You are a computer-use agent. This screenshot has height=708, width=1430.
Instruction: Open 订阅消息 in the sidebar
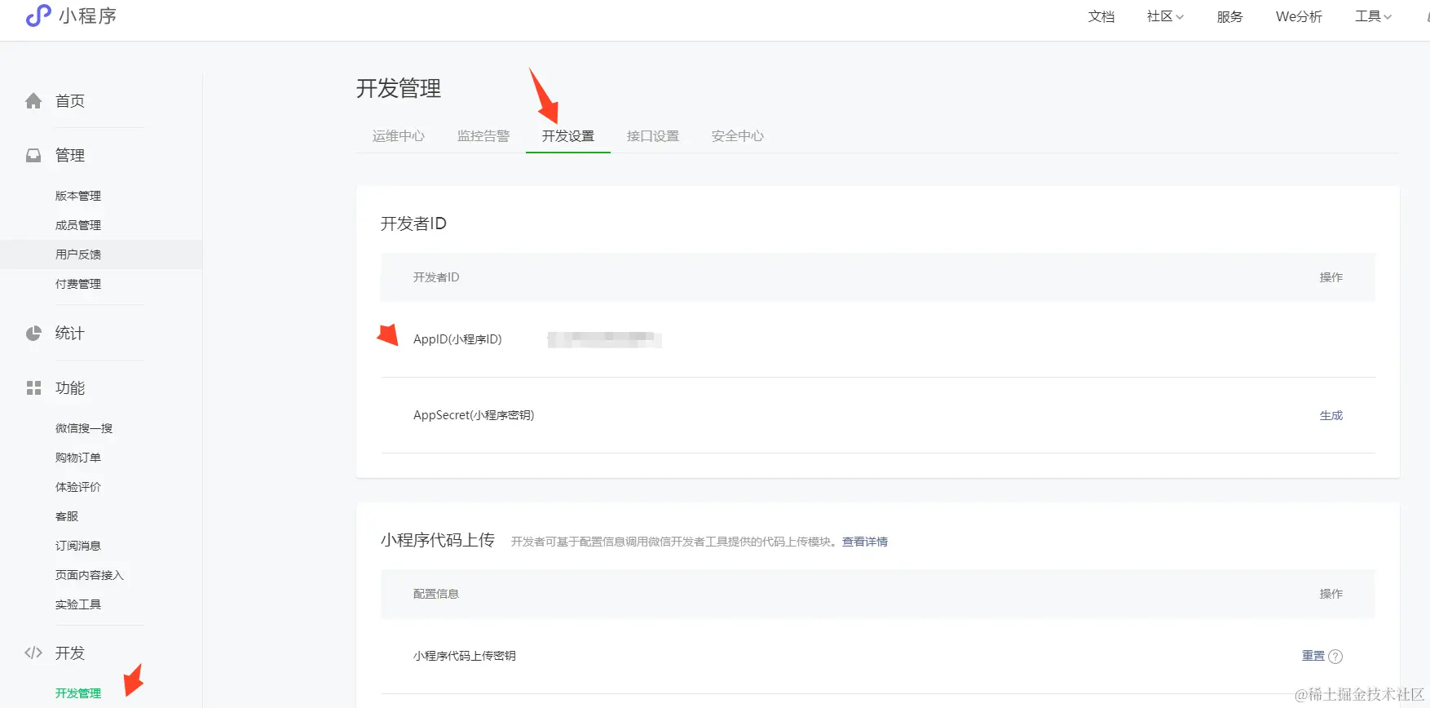(78, 546)
